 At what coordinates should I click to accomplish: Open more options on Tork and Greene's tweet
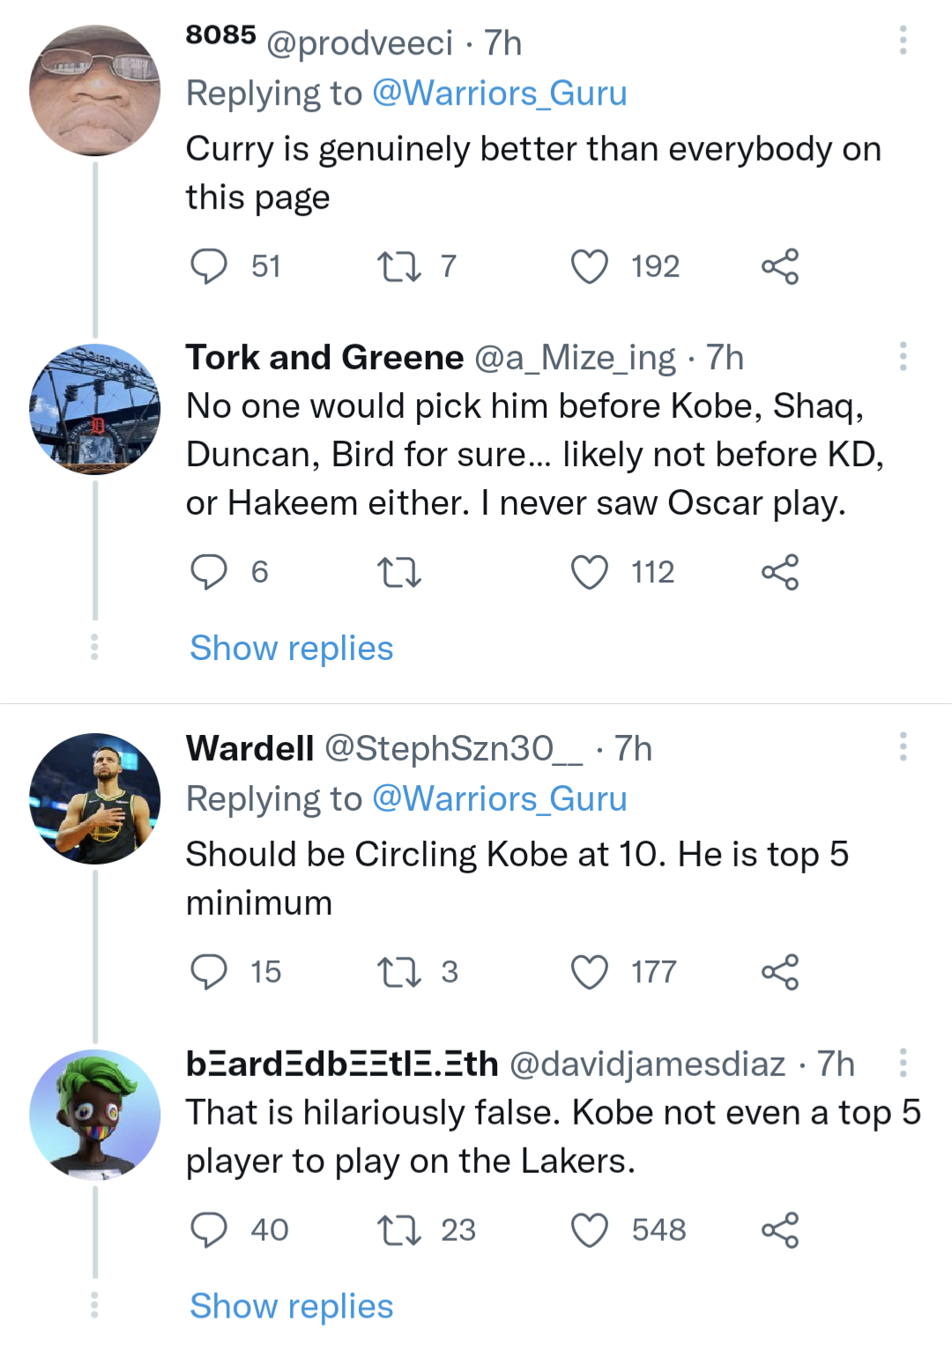[x=901, y=357]
